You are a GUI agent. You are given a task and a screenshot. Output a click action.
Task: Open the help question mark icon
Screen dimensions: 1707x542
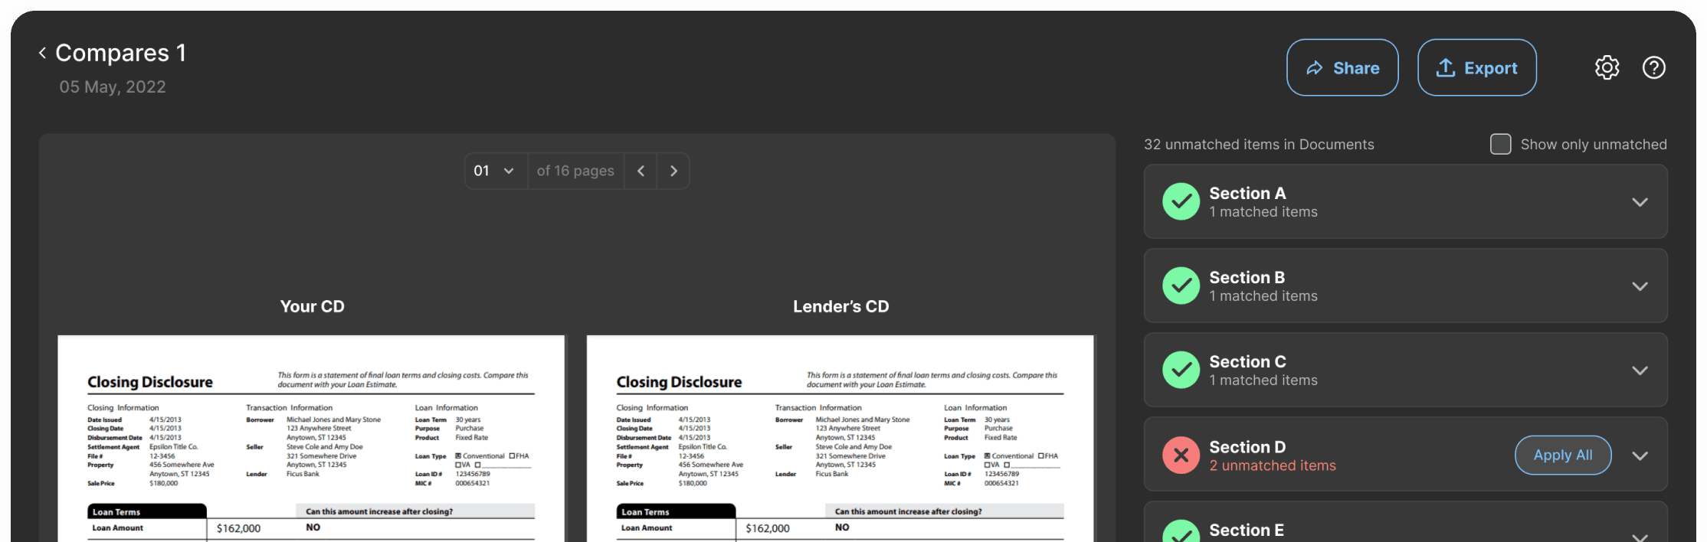[x=1654, y=67]
